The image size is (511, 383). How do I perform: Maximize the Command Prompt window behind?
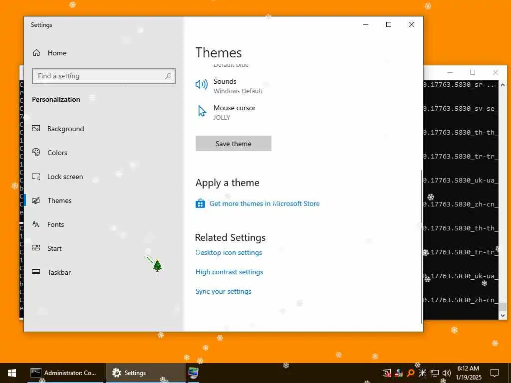pos(473,72)
